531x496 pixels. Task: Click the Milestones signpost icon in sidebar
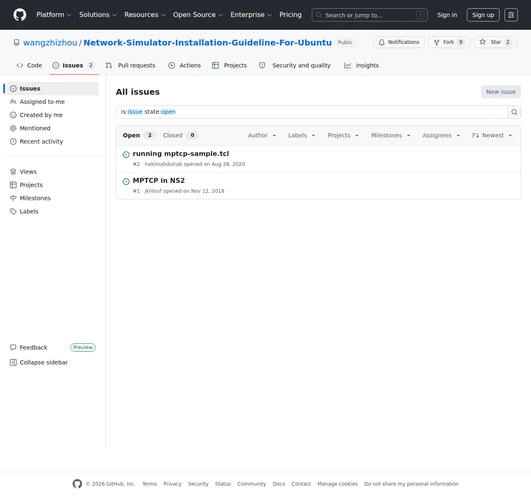pos(13,198)
